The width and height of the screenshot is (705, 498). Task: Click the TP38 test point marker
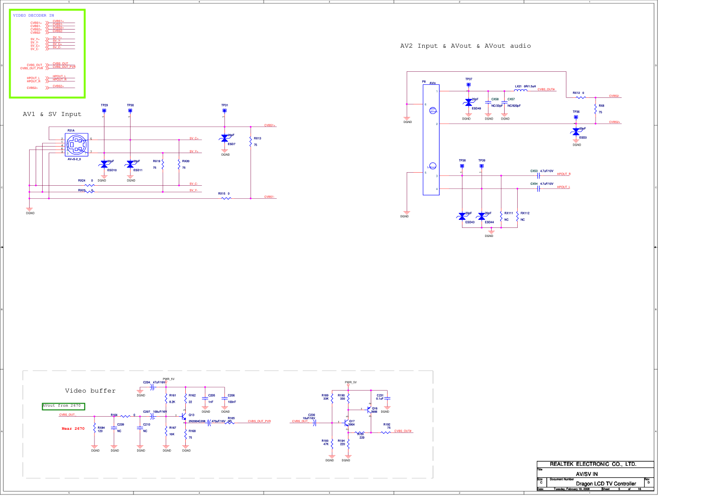[x=462, y=166]
